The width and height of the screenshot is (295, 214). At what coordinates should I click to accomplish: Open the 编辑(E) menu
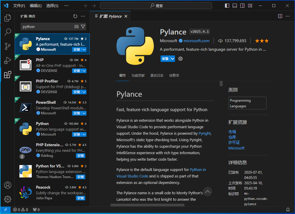[36, 6]
